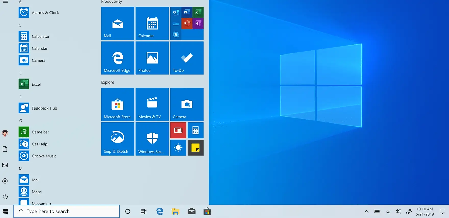This screenshot has height=218, width=449.
Task: Open OneNote in Office tile folder
Action: click(x=198, y=23)
